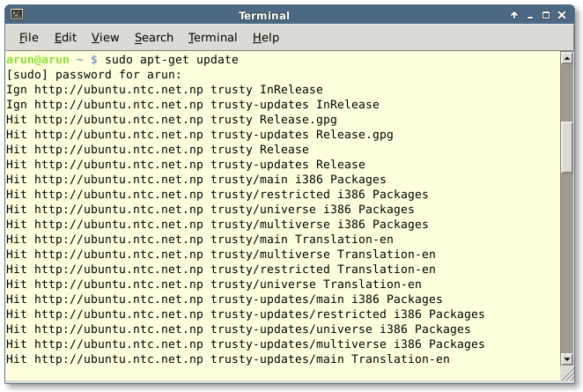Open the File menu
The image size is (583, 392).
pos(29,37)
